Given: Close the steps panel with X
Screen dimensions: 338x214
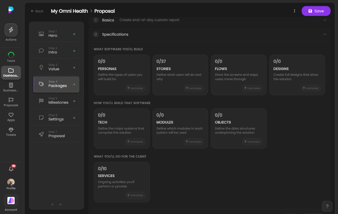Looking at the screenshot, I should click(x=52, y=204).
